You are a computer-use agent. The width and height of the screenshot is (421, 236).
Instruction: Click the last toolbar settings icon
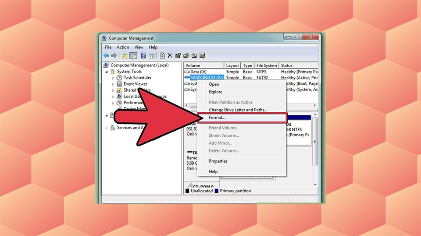(203, 56)
